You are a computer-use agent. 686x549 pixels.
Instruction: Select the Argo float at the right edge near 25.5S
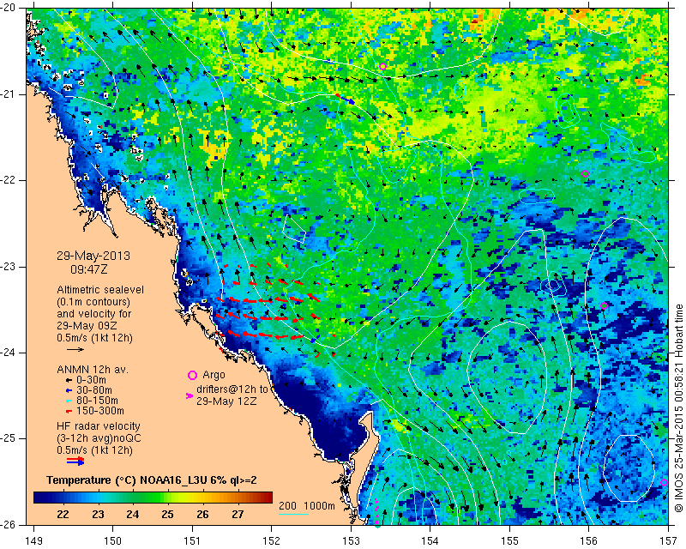(664, 483)
